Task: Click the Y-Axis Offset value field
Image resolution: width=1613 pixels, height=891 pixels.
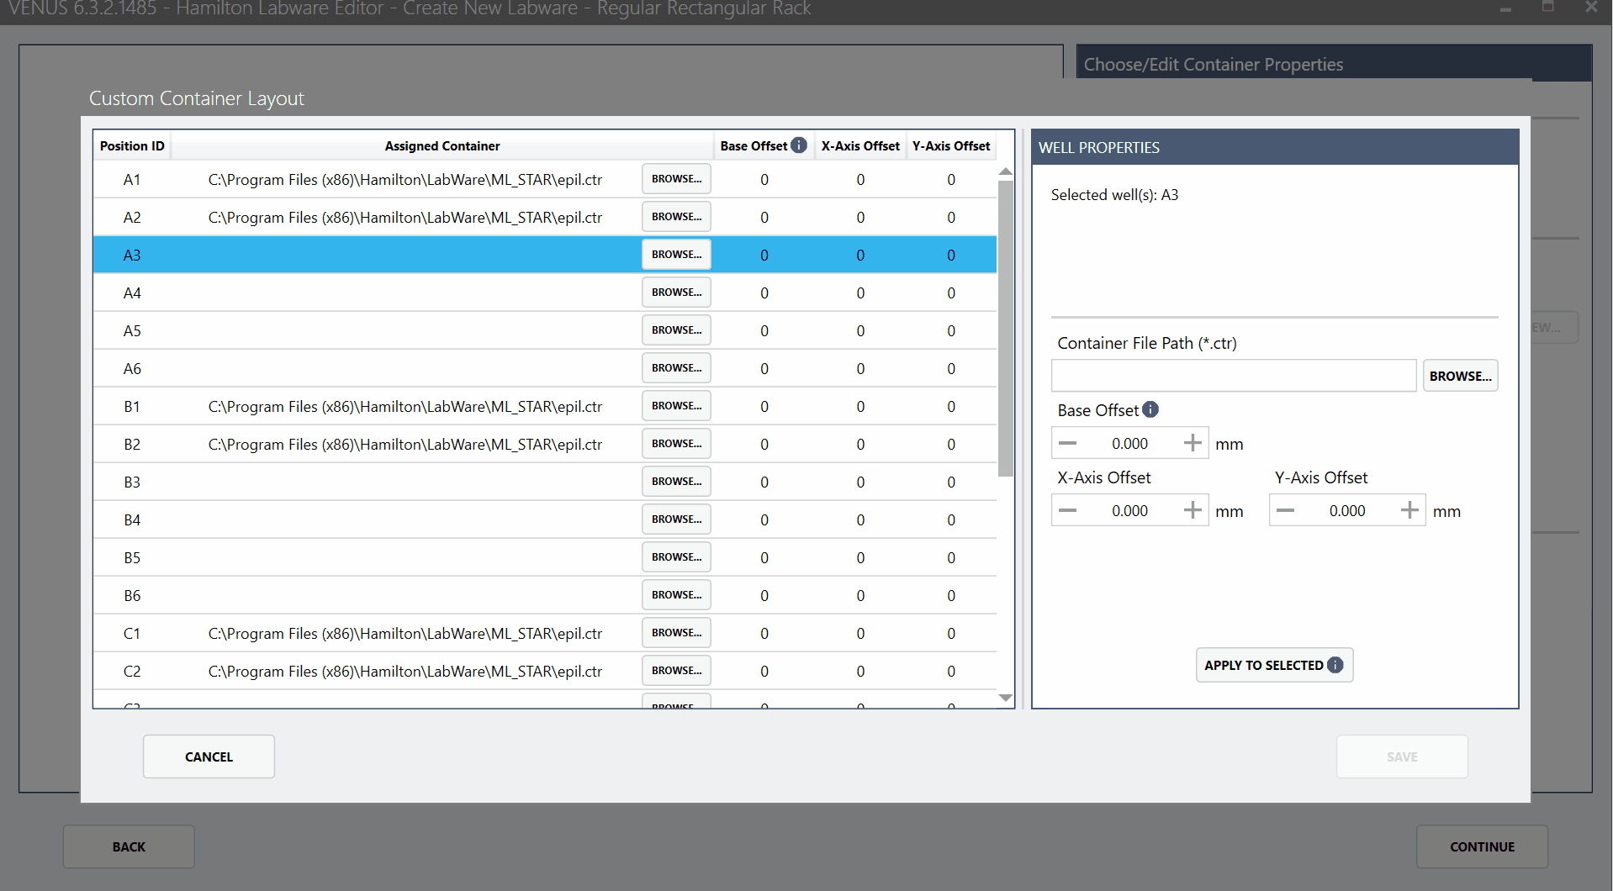Action: pyautogui.click(x=1347, y=510)
